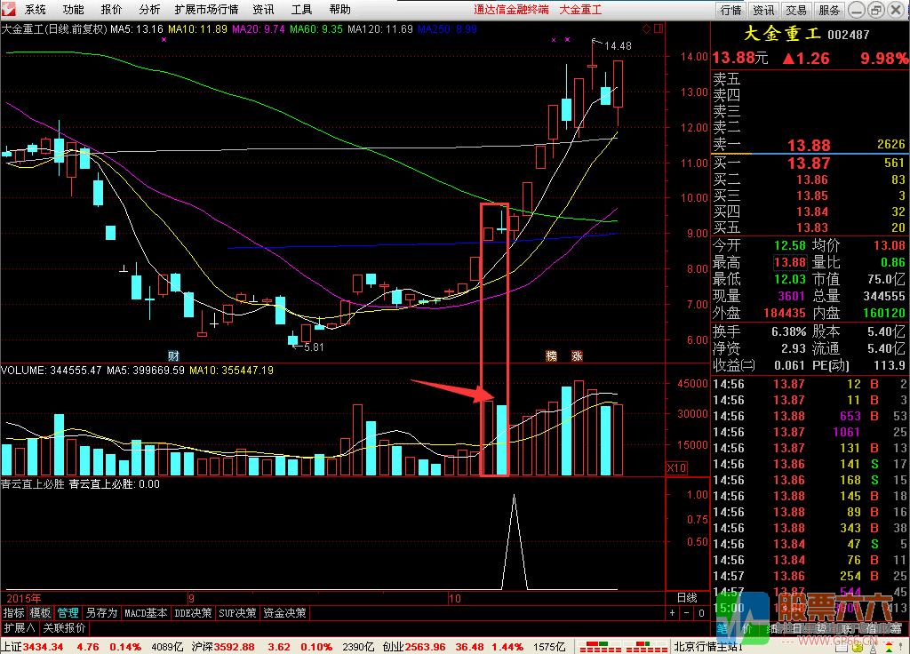
Task: Select the 模板 tab
Action: click(41, 613)
